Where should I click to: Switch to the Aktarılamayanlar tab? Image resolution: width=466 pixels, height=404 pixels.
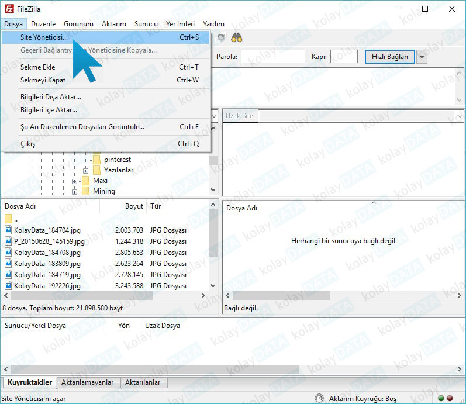point(88,382)
